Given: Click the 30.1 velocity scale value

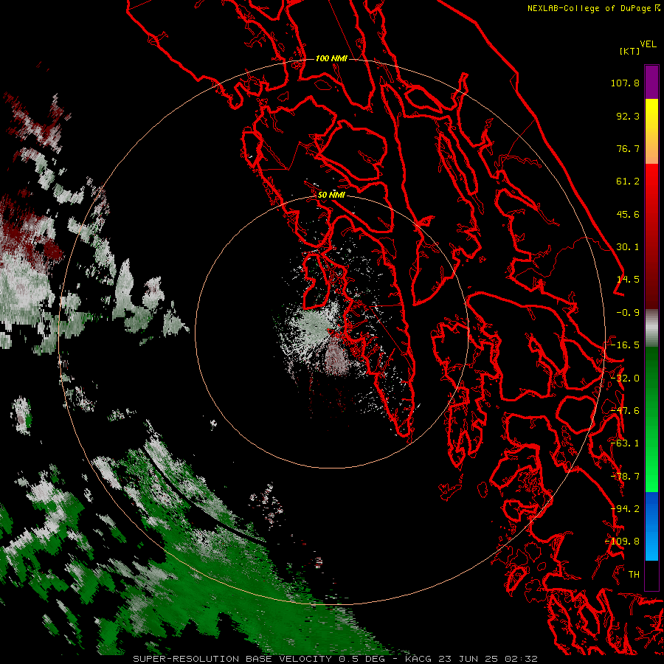Looking at the screenshot, I should click(x=628, y=247).
